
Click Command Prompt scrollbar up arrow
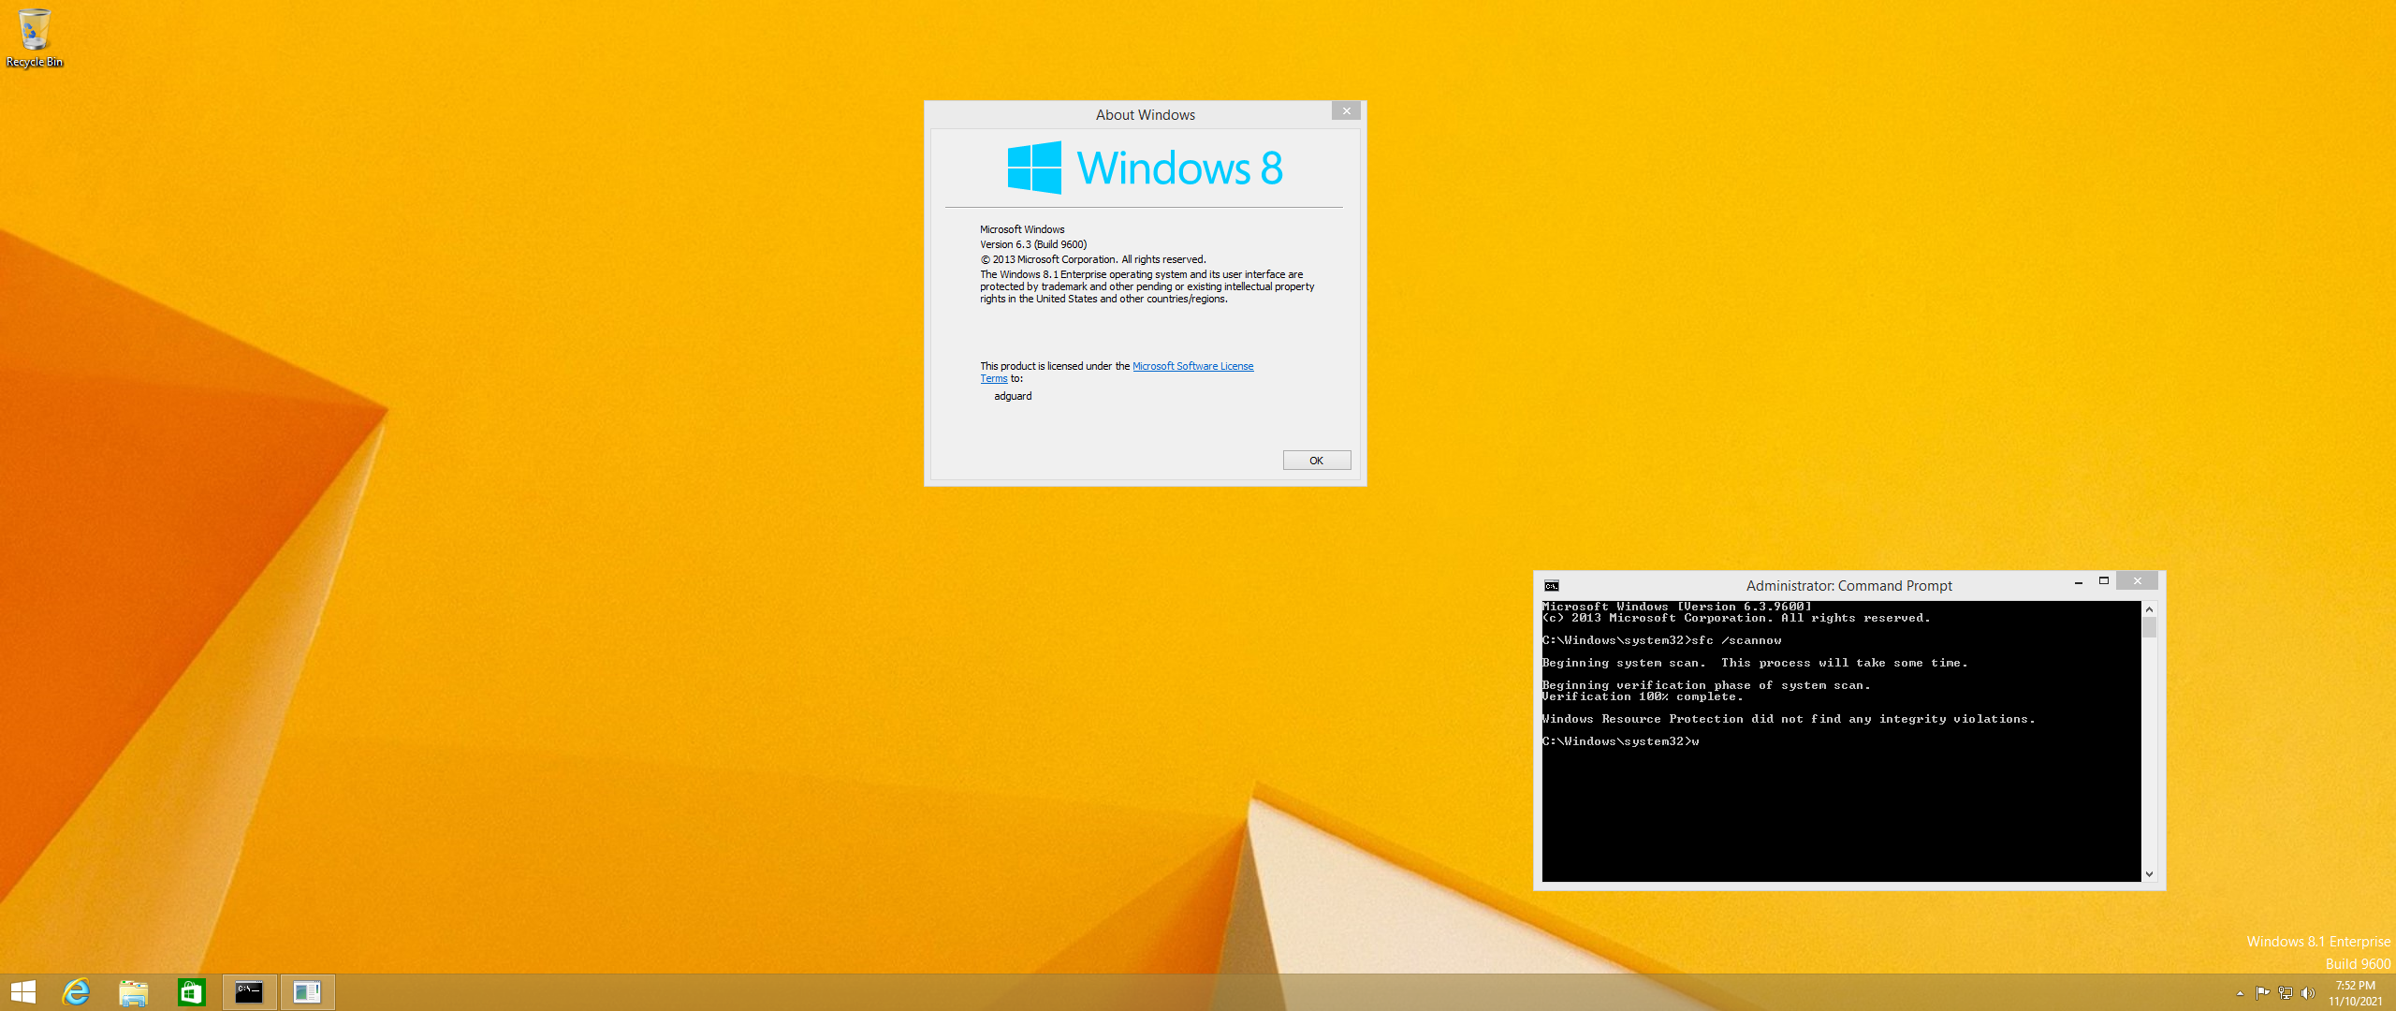[x=2149, y=609]
